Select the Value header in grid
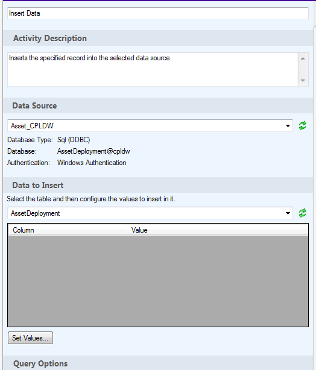The width and height of the screenshot is (316, 370). pos(218,230)
